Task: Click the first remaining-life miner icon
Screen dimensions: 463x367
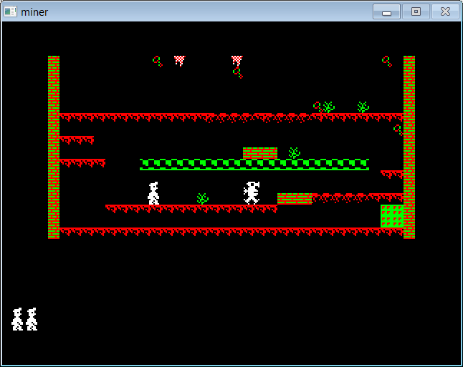Action: tap(17, 319)
